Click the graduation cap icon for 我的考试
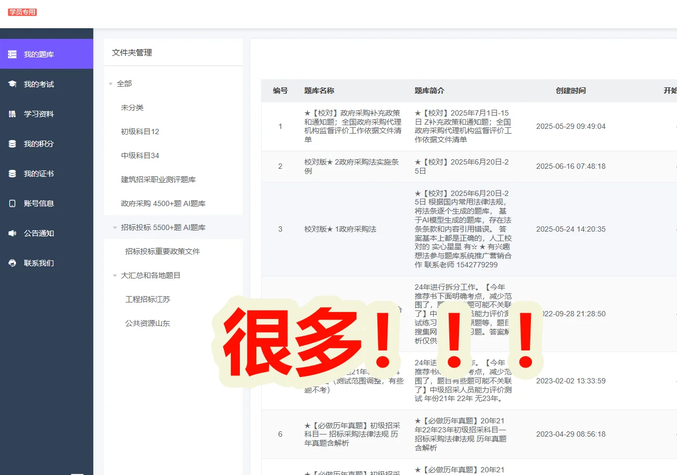The width and height of the screenshot is (677, 475). 11,84
